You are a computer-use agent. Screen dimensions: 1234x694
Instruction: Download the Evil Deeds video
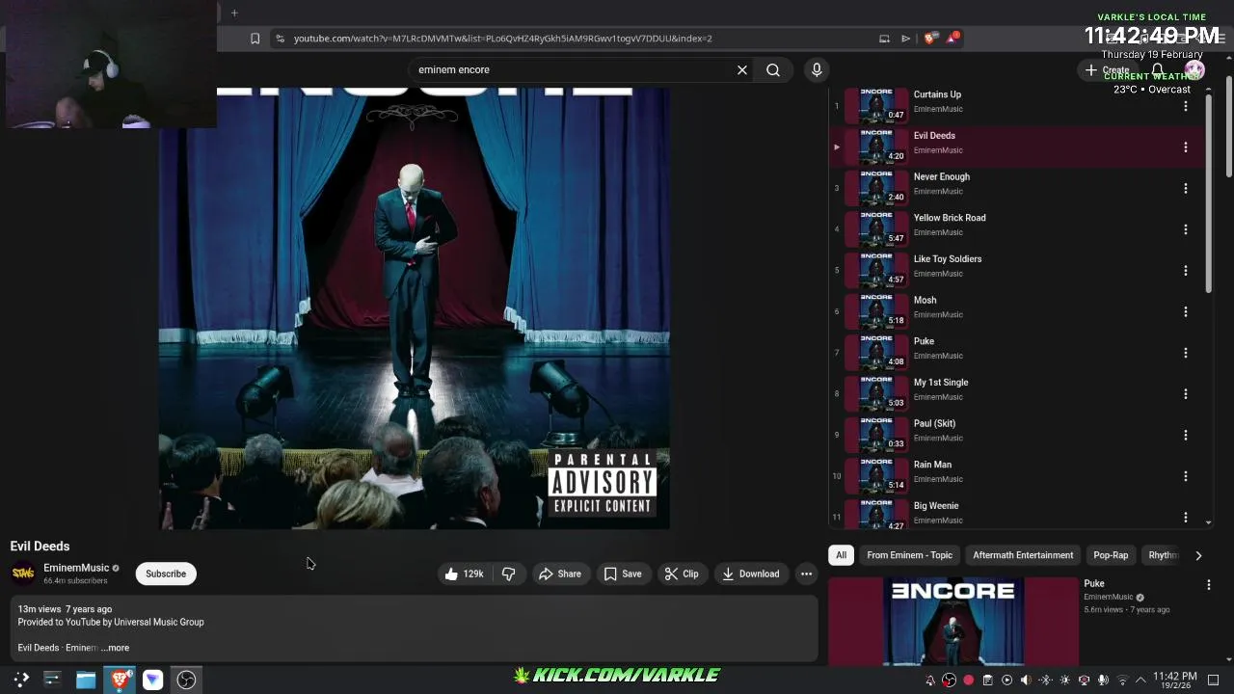pyautogui.click(x=751, y=574)
